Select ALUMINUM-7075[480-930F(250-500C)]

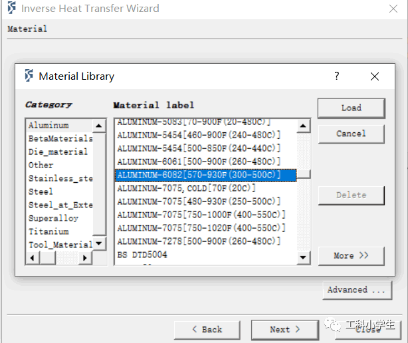tap(205, 201)
